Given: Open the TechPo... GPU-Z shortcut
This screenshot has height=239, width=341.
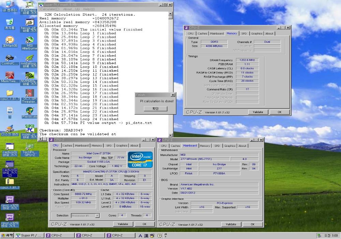Looking at the screenshot, I should [x=30, y=149].
